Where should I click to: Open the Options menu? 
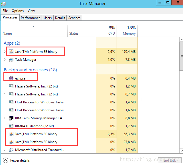[18, 11]
